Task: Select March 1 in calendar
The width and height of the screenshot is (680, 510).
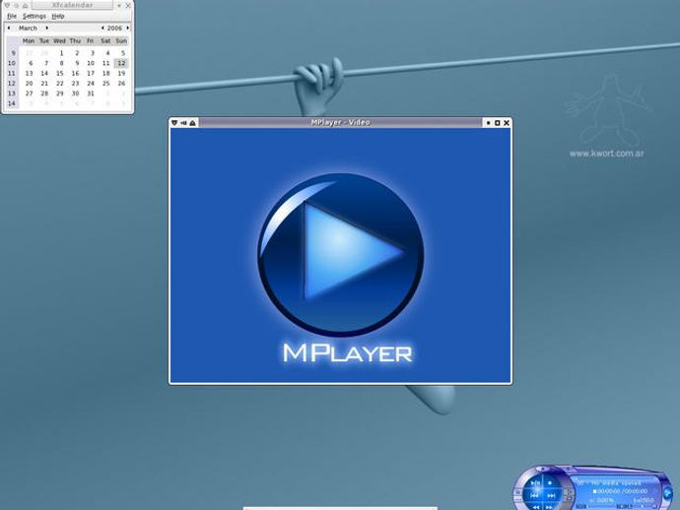Action: (61, 53)
